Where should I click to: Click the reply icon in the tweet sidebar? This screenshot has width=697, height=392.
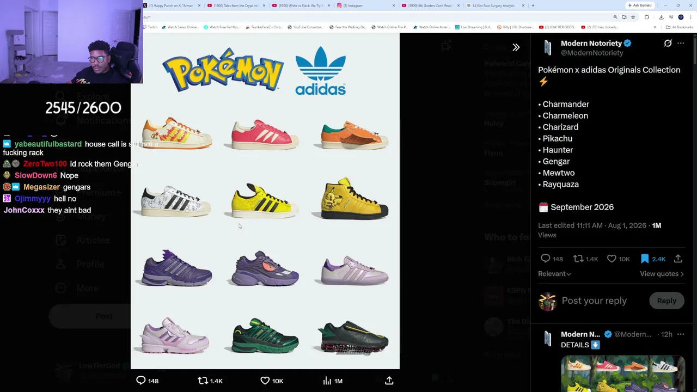(x=545, y=259)
